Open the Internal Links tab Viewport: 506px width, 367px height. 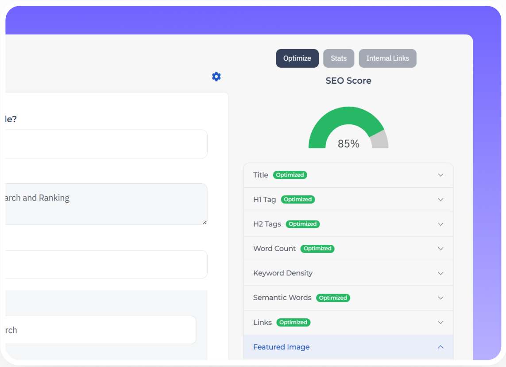(387, 58)
